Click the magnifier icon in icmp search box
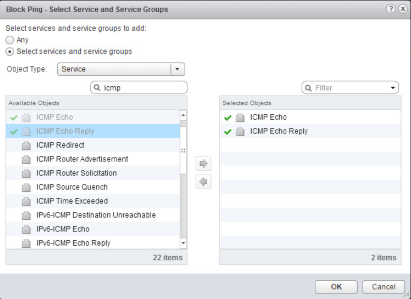 point(97,88)
